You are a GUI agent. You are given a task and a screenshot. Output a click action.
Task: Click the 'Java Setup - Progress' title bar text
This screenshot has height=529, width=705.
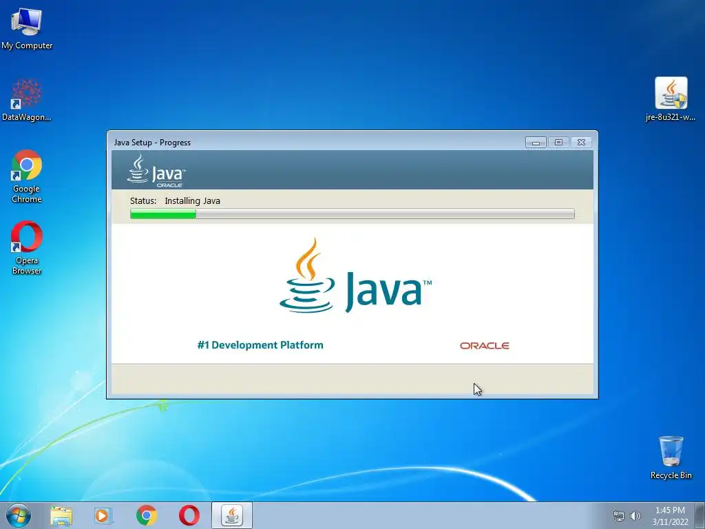point(152,143)
